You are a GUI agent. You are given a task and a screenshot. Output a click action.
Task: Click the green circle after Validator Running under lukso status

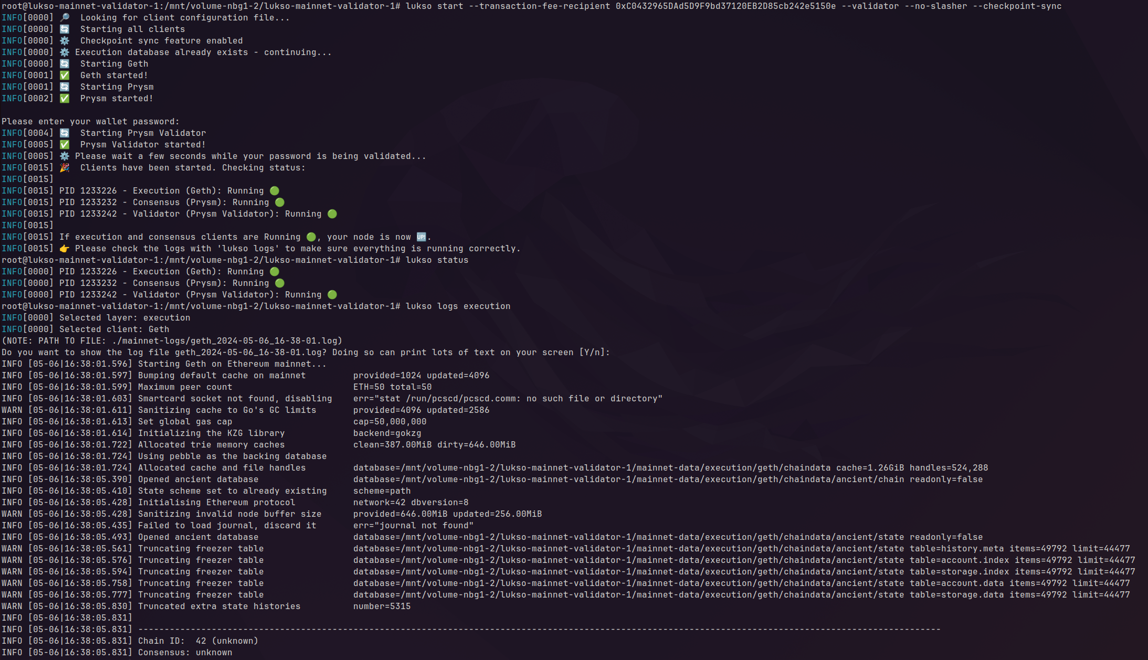(332, 295)
